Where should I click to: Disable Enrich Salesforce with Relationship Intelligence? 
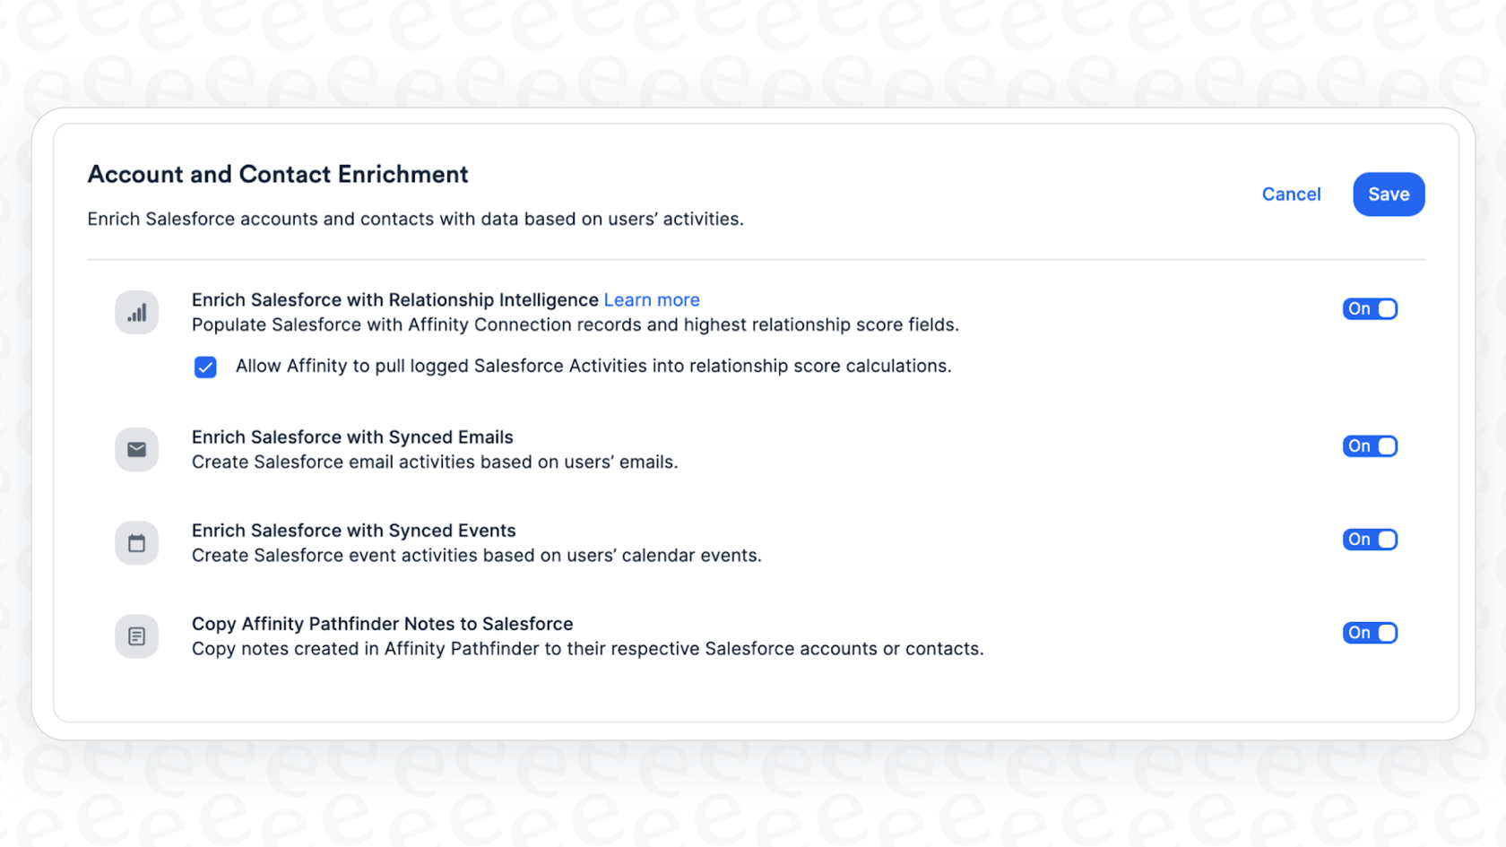pyautogui.click(x=1370, y=308)
